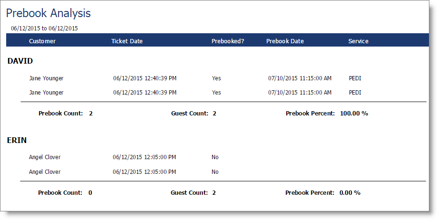Click Erin's Prebook Count label
This screenshot has width=437, height=219.
tap(60, 193)
